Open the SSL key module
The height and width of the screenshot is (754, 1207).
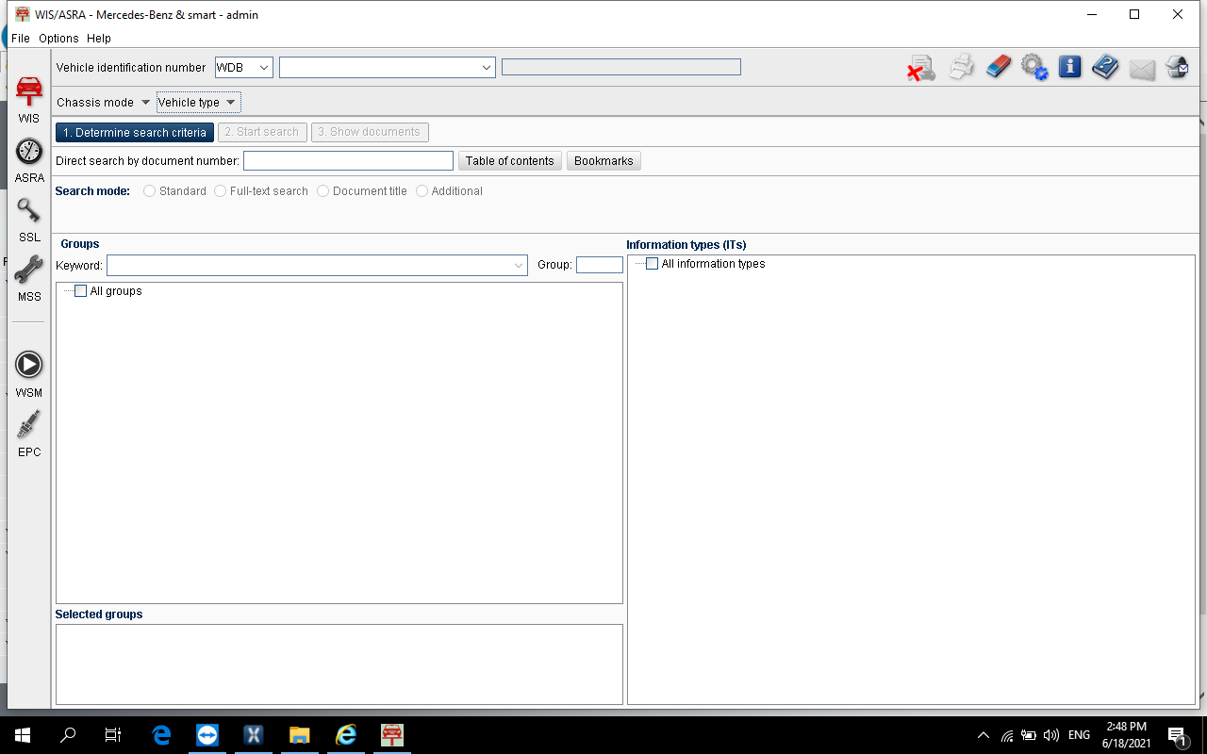pyautogui.click(x=29, y=218)
